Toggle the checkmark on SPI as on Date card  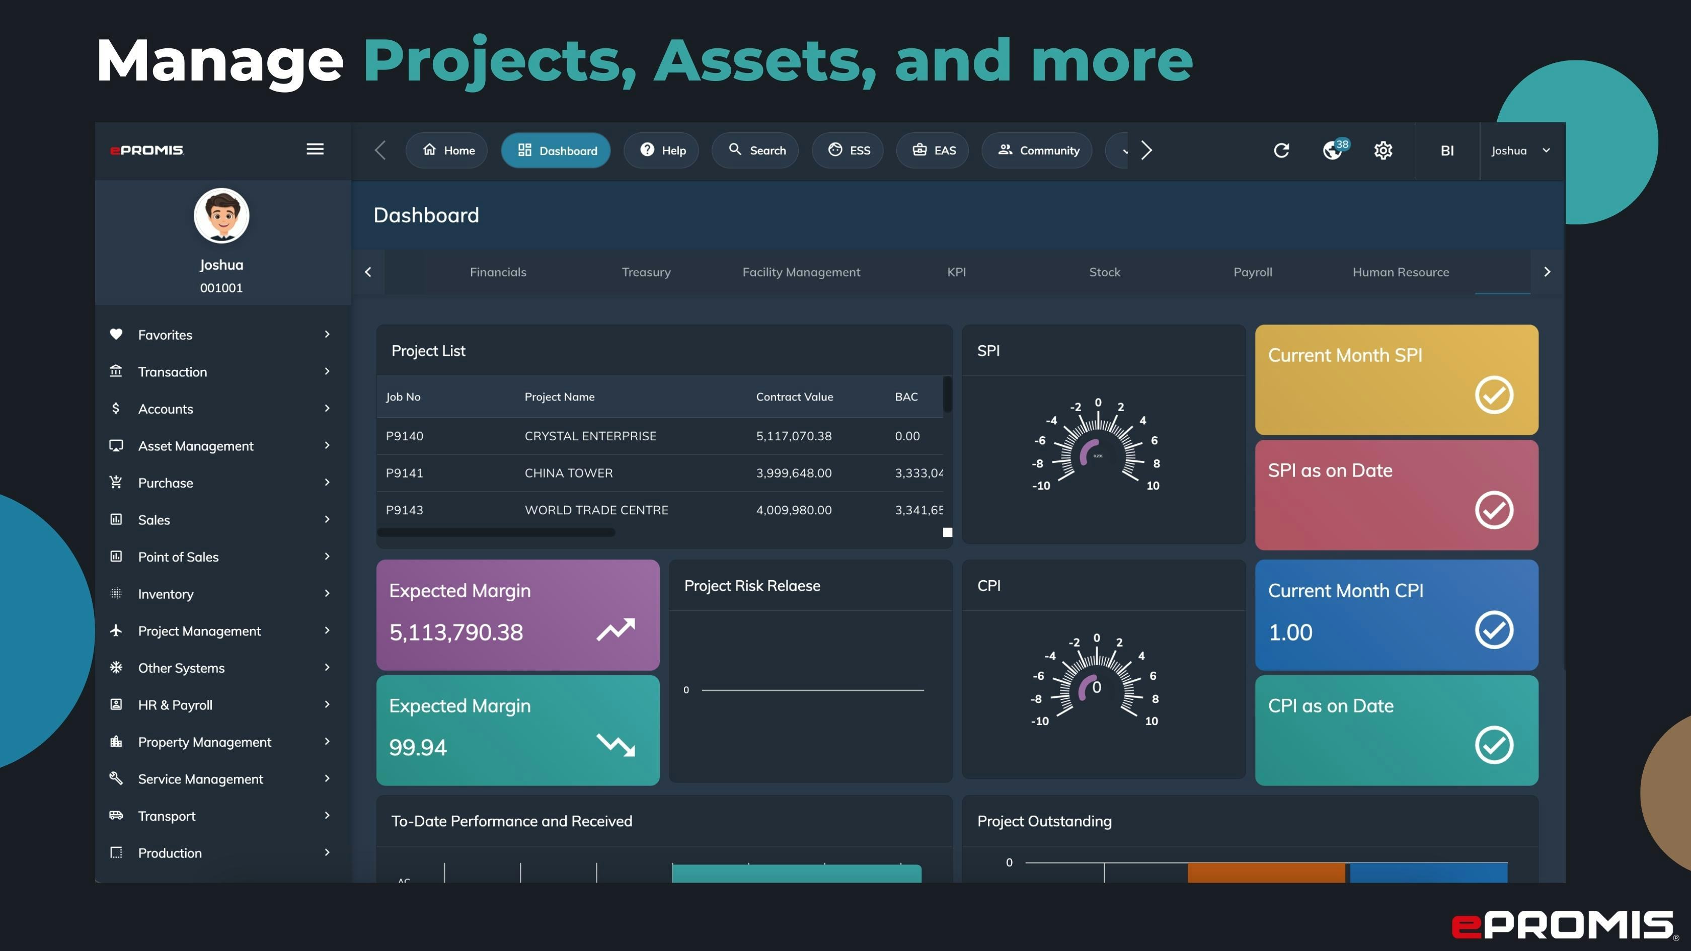point(1493,511)
